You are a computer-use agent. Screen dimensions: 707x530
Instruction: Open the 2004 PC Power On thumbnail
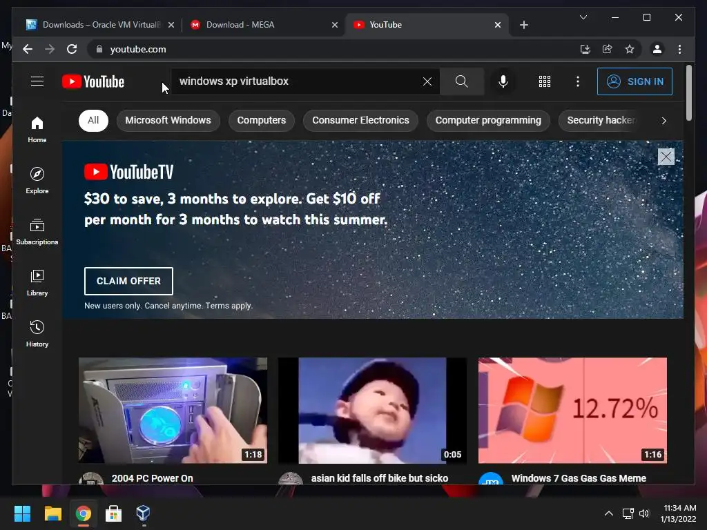pos(173,410)
